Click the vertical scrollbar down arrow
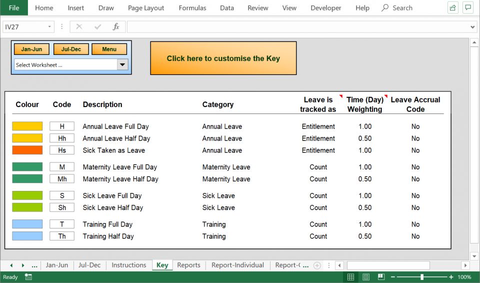Viewport: 480px width, 283px height. point(474,256)
